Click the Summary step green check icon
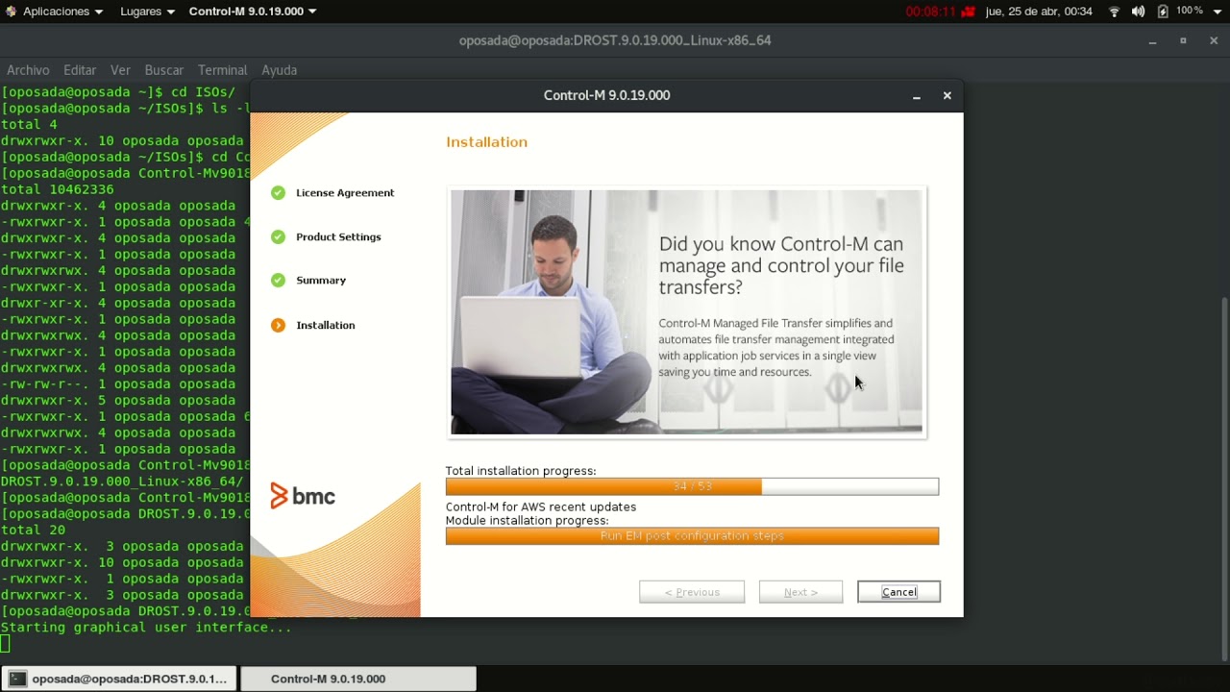 [278, 281]
